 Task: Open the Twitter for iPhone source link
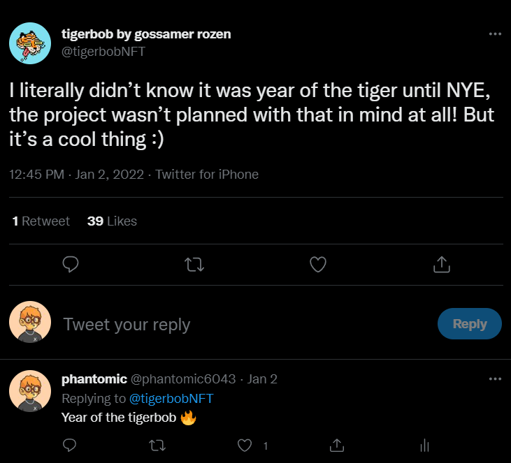(x=207, y=175)
